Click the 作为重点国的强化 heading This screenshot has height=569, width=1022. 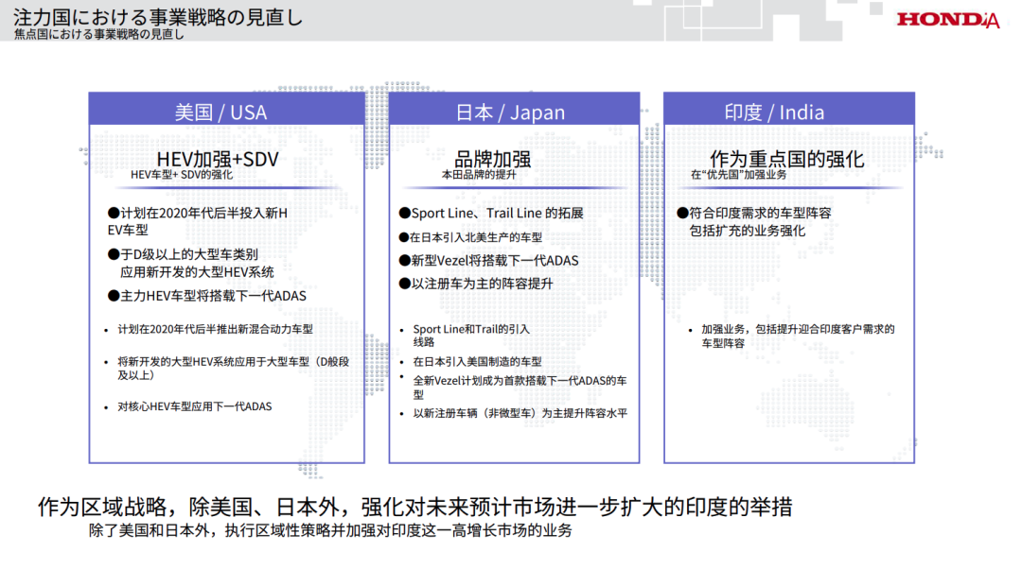[x=786, y=159]
